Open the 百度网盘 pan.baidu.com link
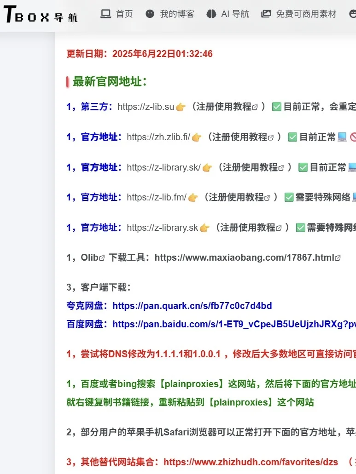Screen dimensions: 356x474 coord(234,325)
